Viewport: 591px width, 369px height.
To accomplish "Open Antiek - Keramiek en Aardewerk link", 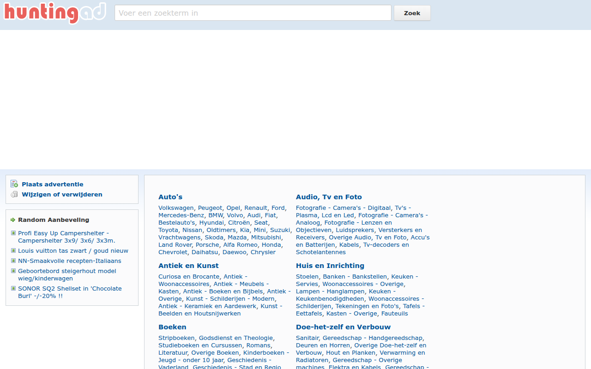I will point(207,306).
